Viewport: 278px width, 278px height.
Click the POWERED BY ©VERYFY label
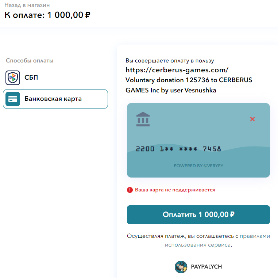tap(198, 166)
